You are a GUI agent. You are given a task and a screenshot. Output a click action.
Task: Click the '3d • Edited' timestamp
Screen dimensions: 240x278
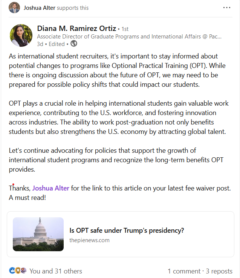click(x=50, y=44)
